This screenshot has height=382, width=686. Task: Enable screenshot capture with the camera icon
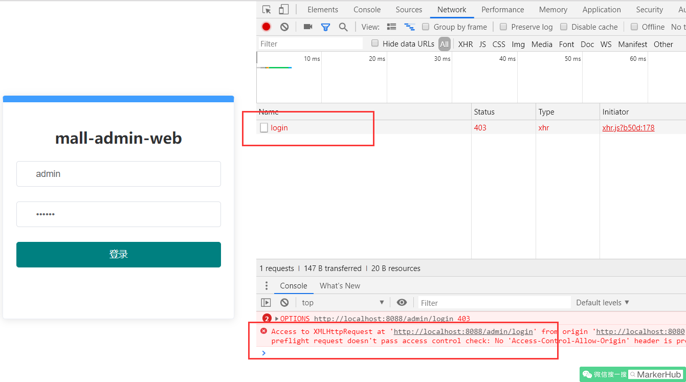tap(307, 27)
